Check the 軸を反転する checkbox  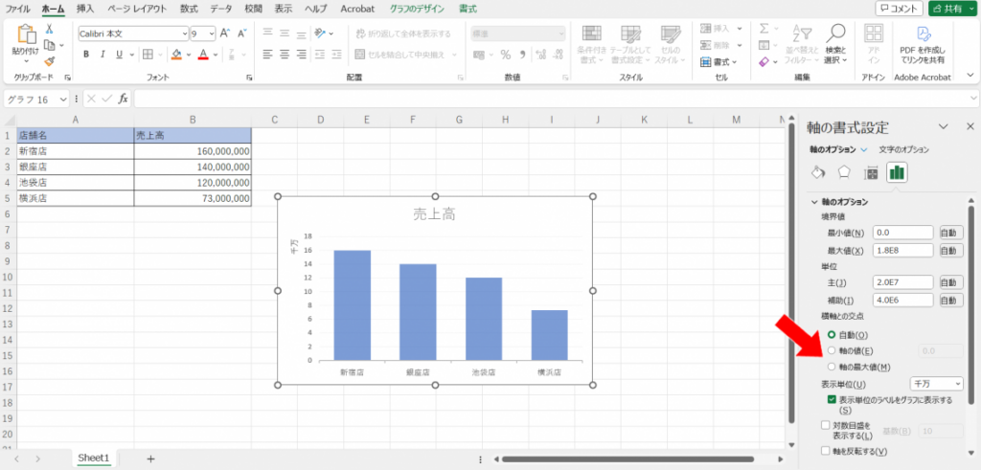(x=825, y=451)
